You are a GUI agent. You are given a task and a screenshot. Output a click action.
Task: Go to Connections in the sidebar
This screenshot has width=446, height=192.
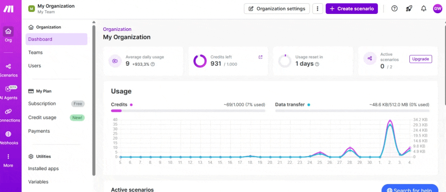(x=8, y=115)
